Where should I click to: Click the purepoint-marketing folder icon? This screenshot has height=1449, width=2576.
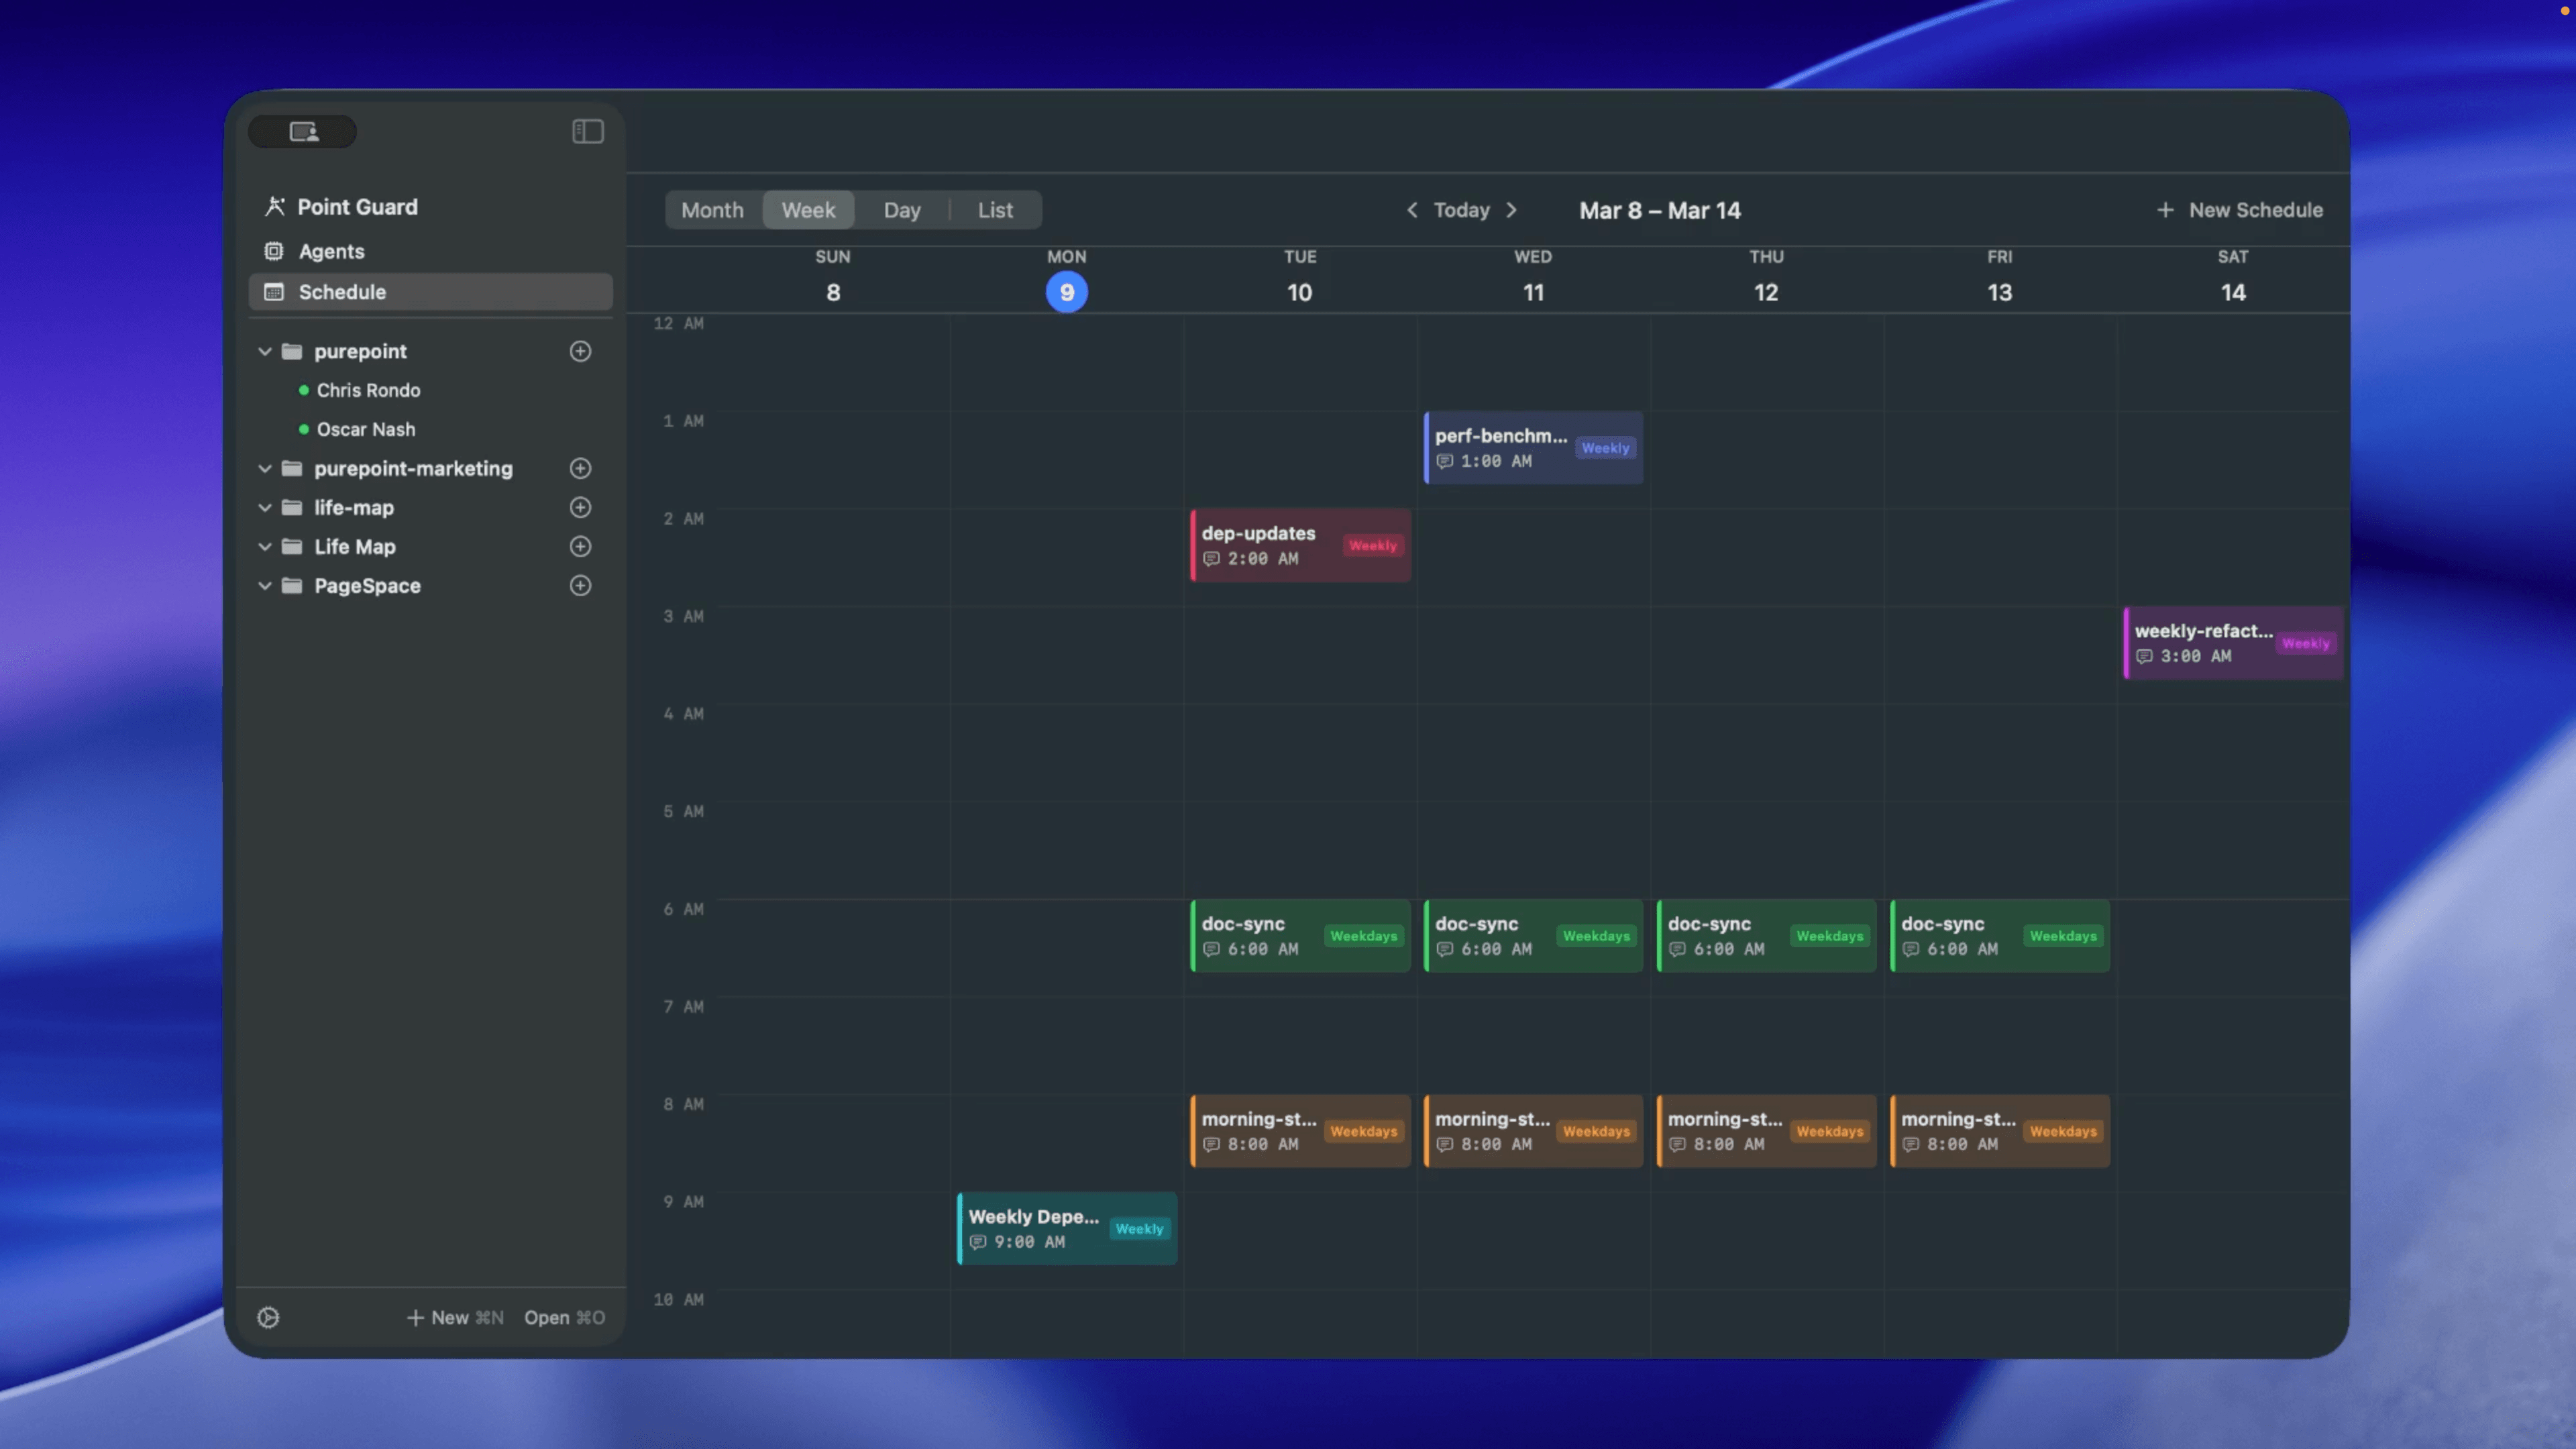point(292,468)
